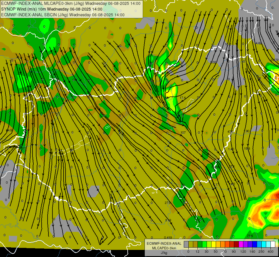Click the map value '1.90'
This screenshot has height=257, width=279.
click(x=247, y=131)
